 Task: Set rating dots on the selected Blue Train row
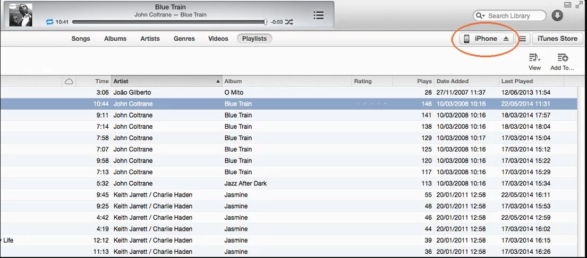tap(372, 104)
